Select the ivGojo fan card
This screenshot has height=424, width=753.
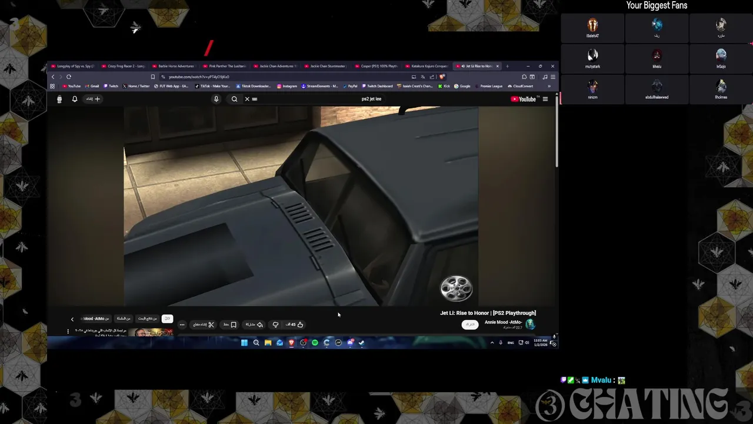coord(721,58)
